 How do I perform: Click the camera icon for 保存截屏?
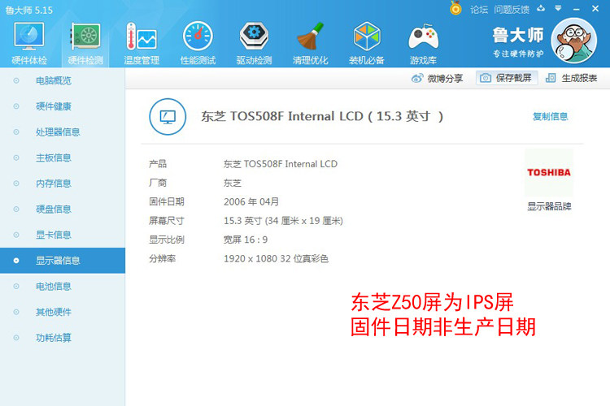485,78
